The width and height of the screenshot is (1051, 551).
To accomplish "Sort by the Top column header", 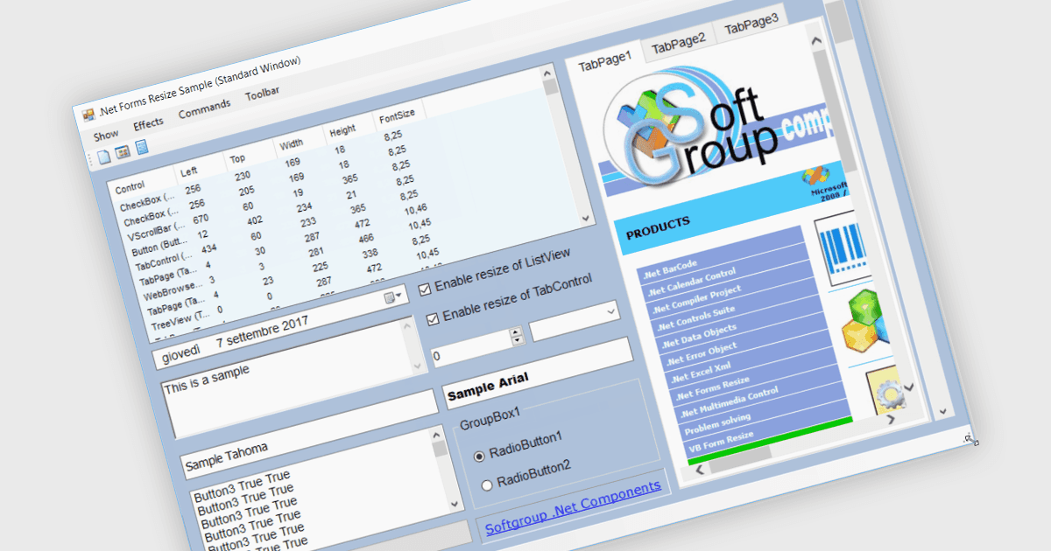I will (237, 160).
